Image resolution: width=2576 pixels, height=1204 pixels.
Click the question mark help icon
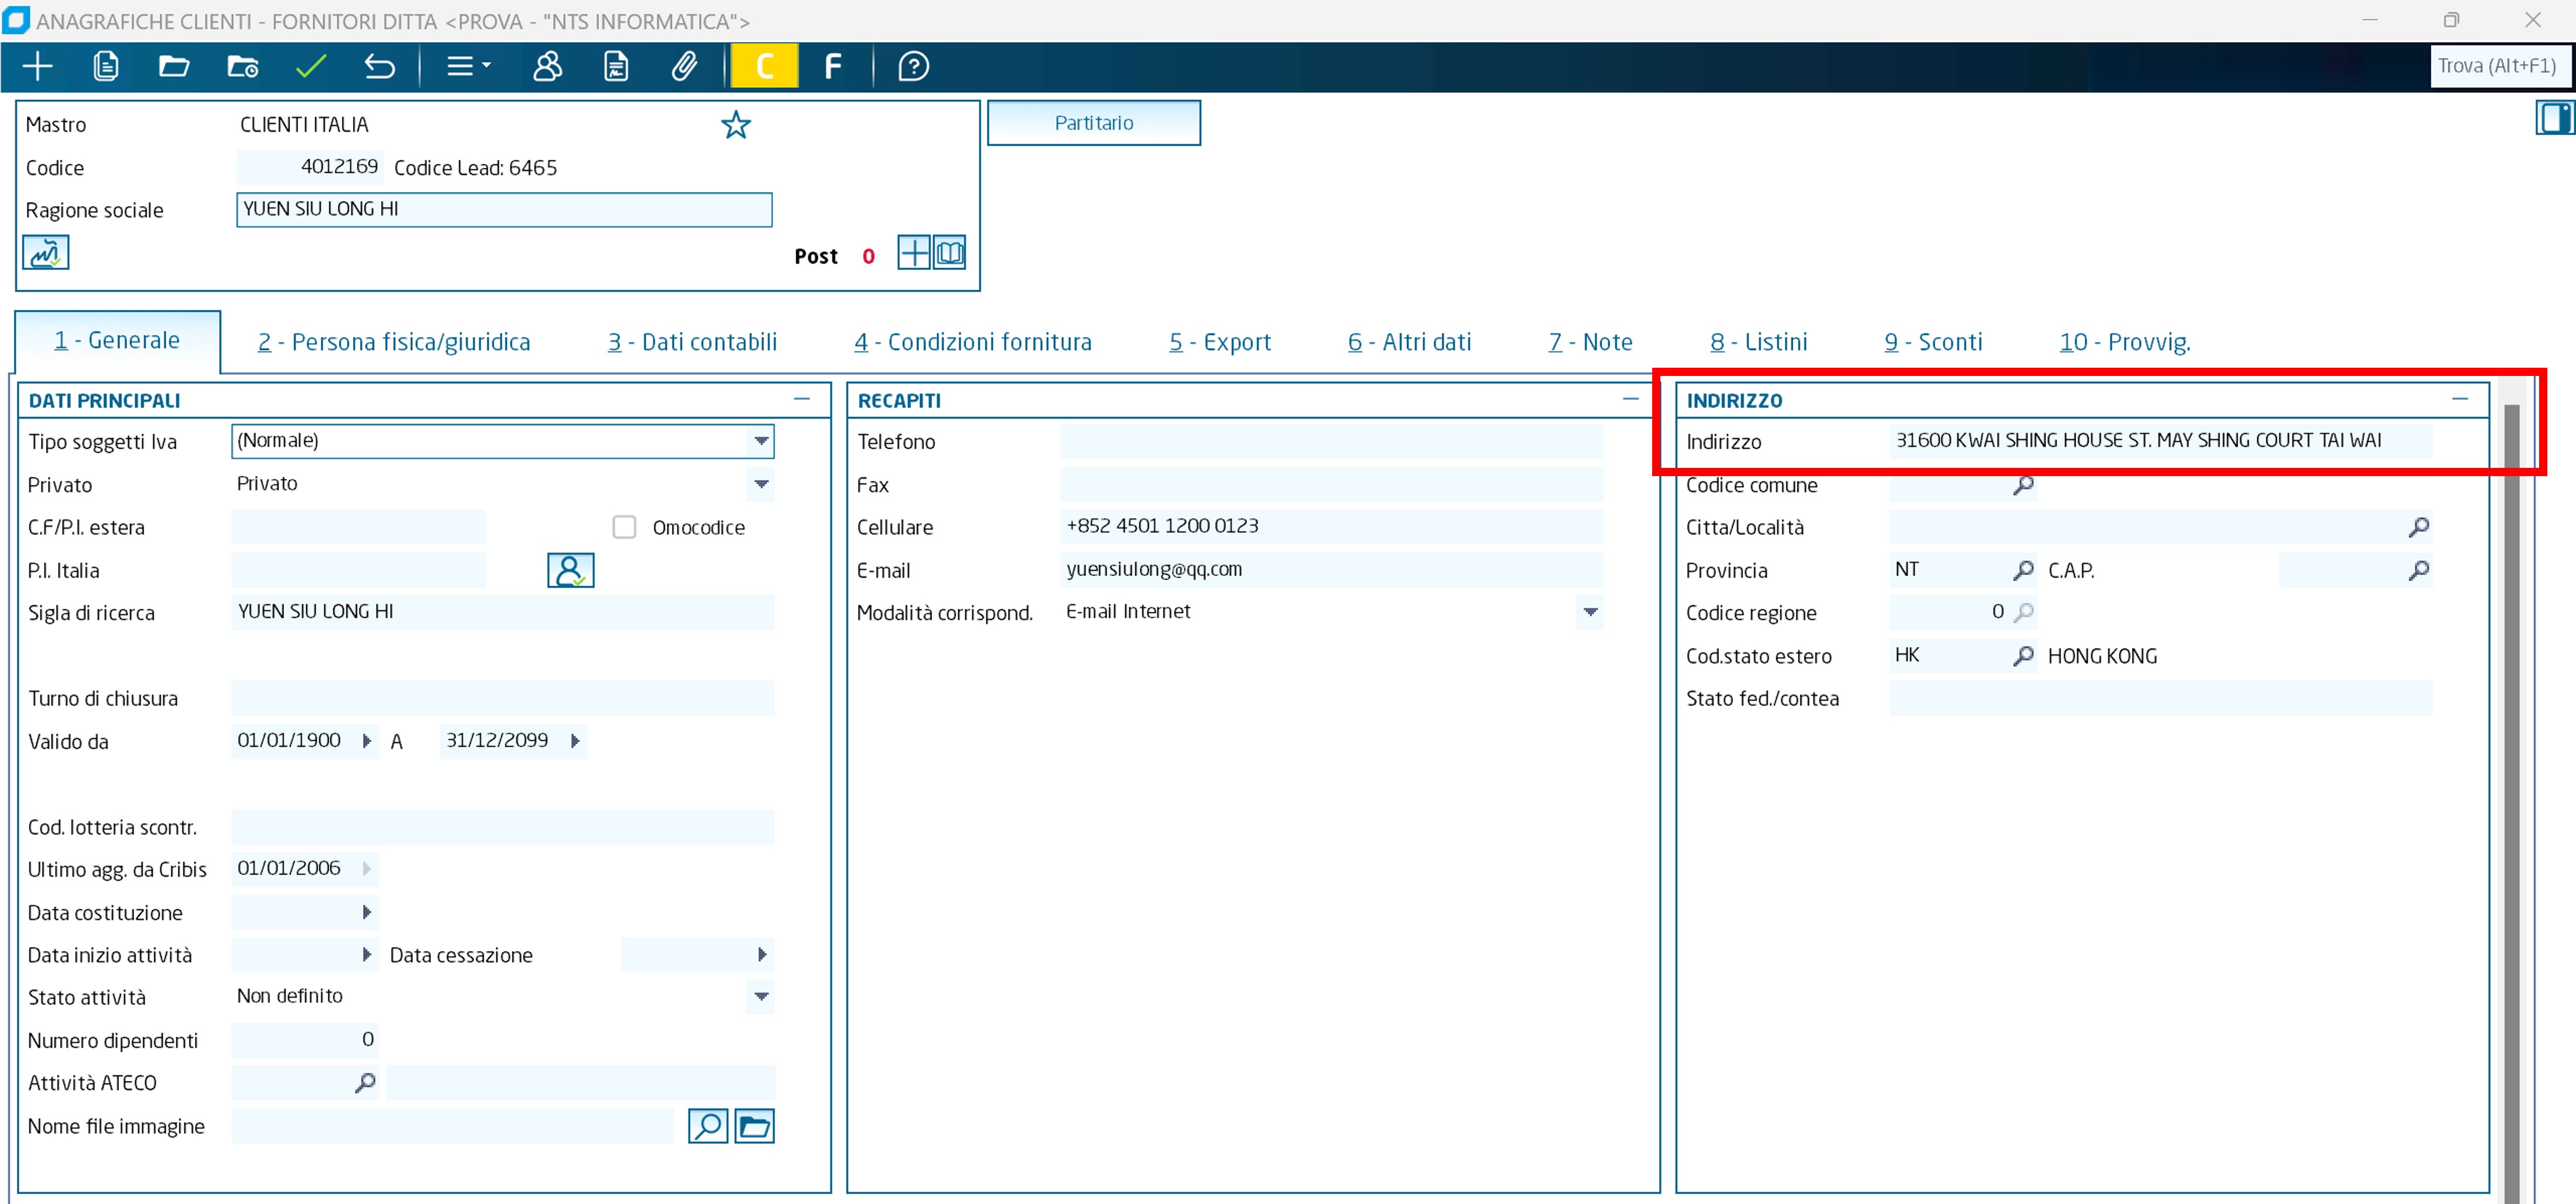pos(913,67)
